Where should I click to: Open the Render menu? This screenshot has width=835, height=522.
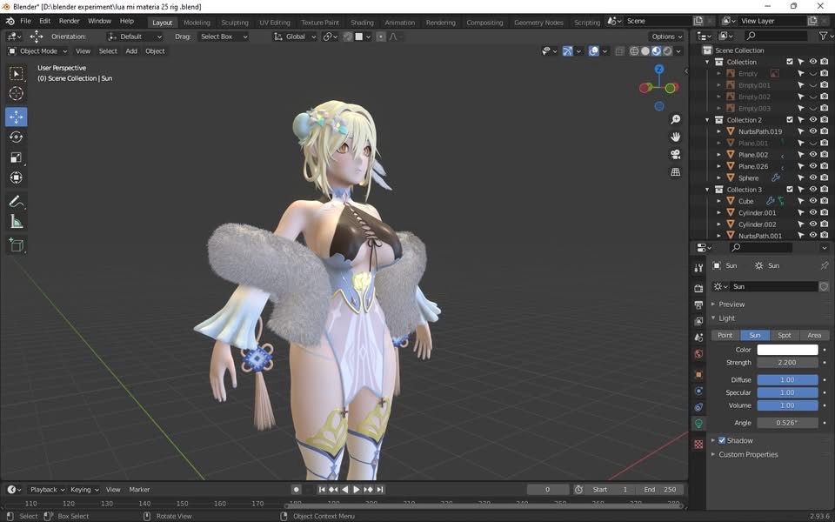[69, 21]
